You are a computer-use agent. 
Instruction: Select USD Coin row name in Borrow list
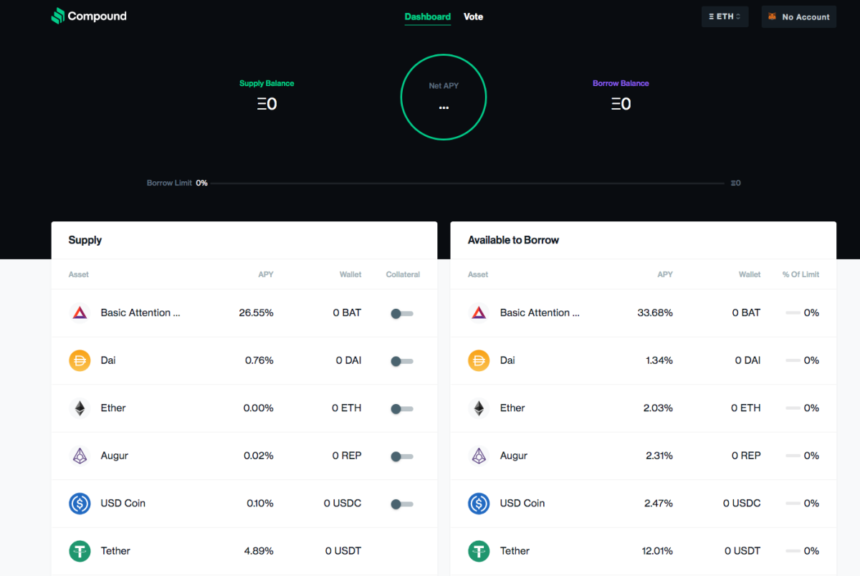click(522, 504)
